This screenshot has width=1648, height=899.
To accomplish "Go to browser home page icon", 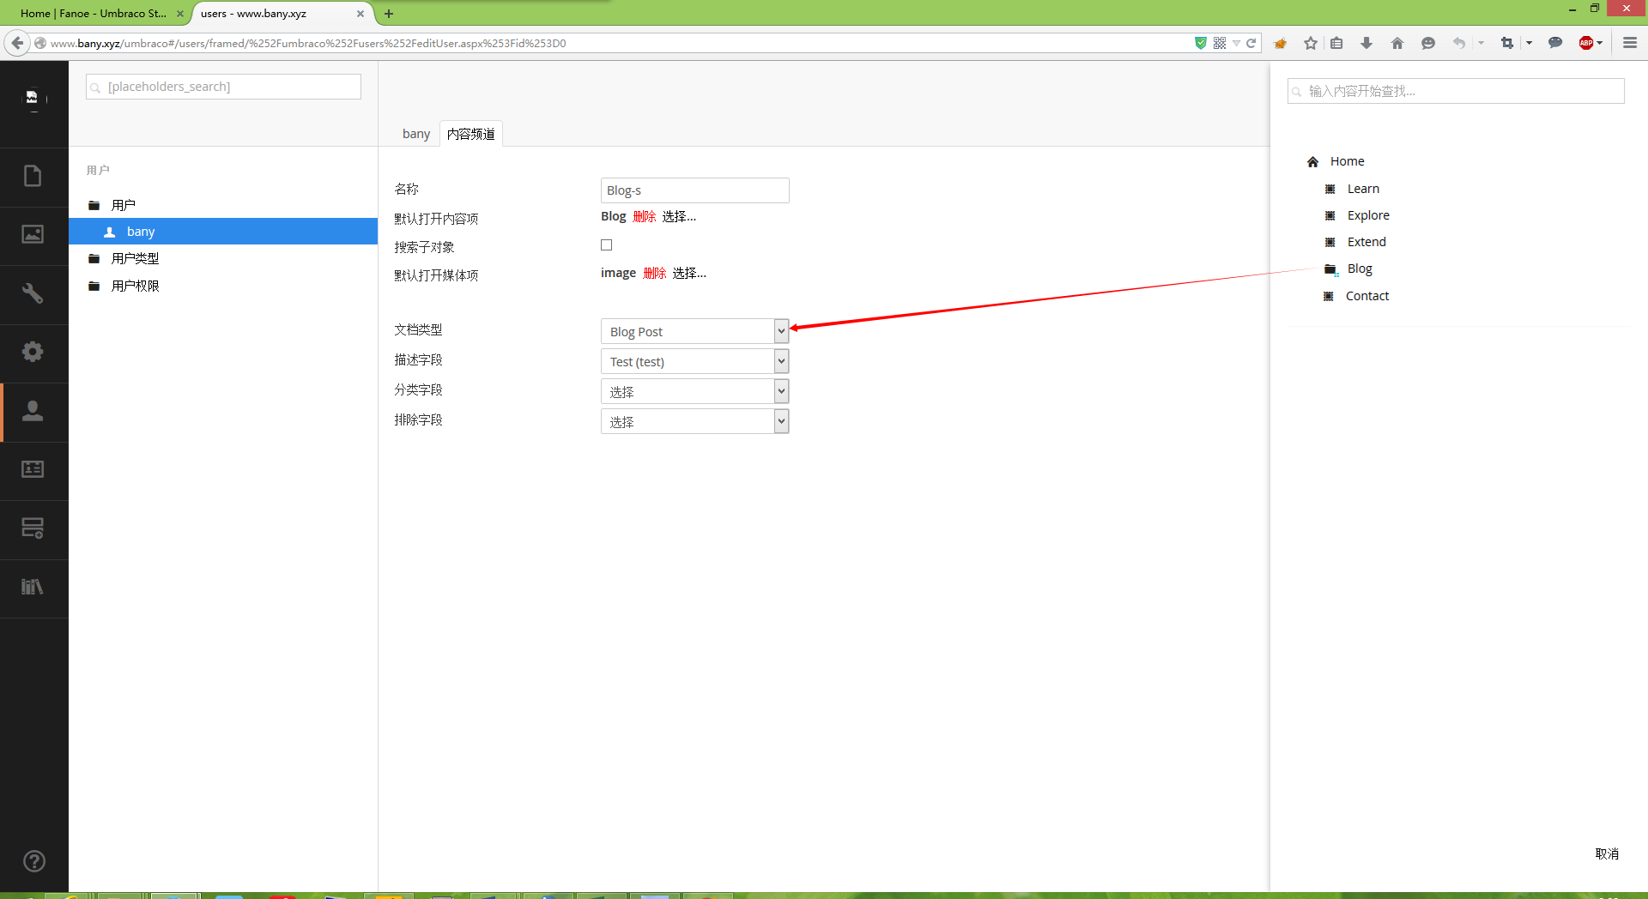I will (x=1397, y=43).
